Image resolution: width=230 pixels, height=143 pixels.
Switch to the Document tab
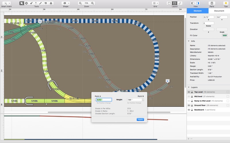tap(219, 11)
